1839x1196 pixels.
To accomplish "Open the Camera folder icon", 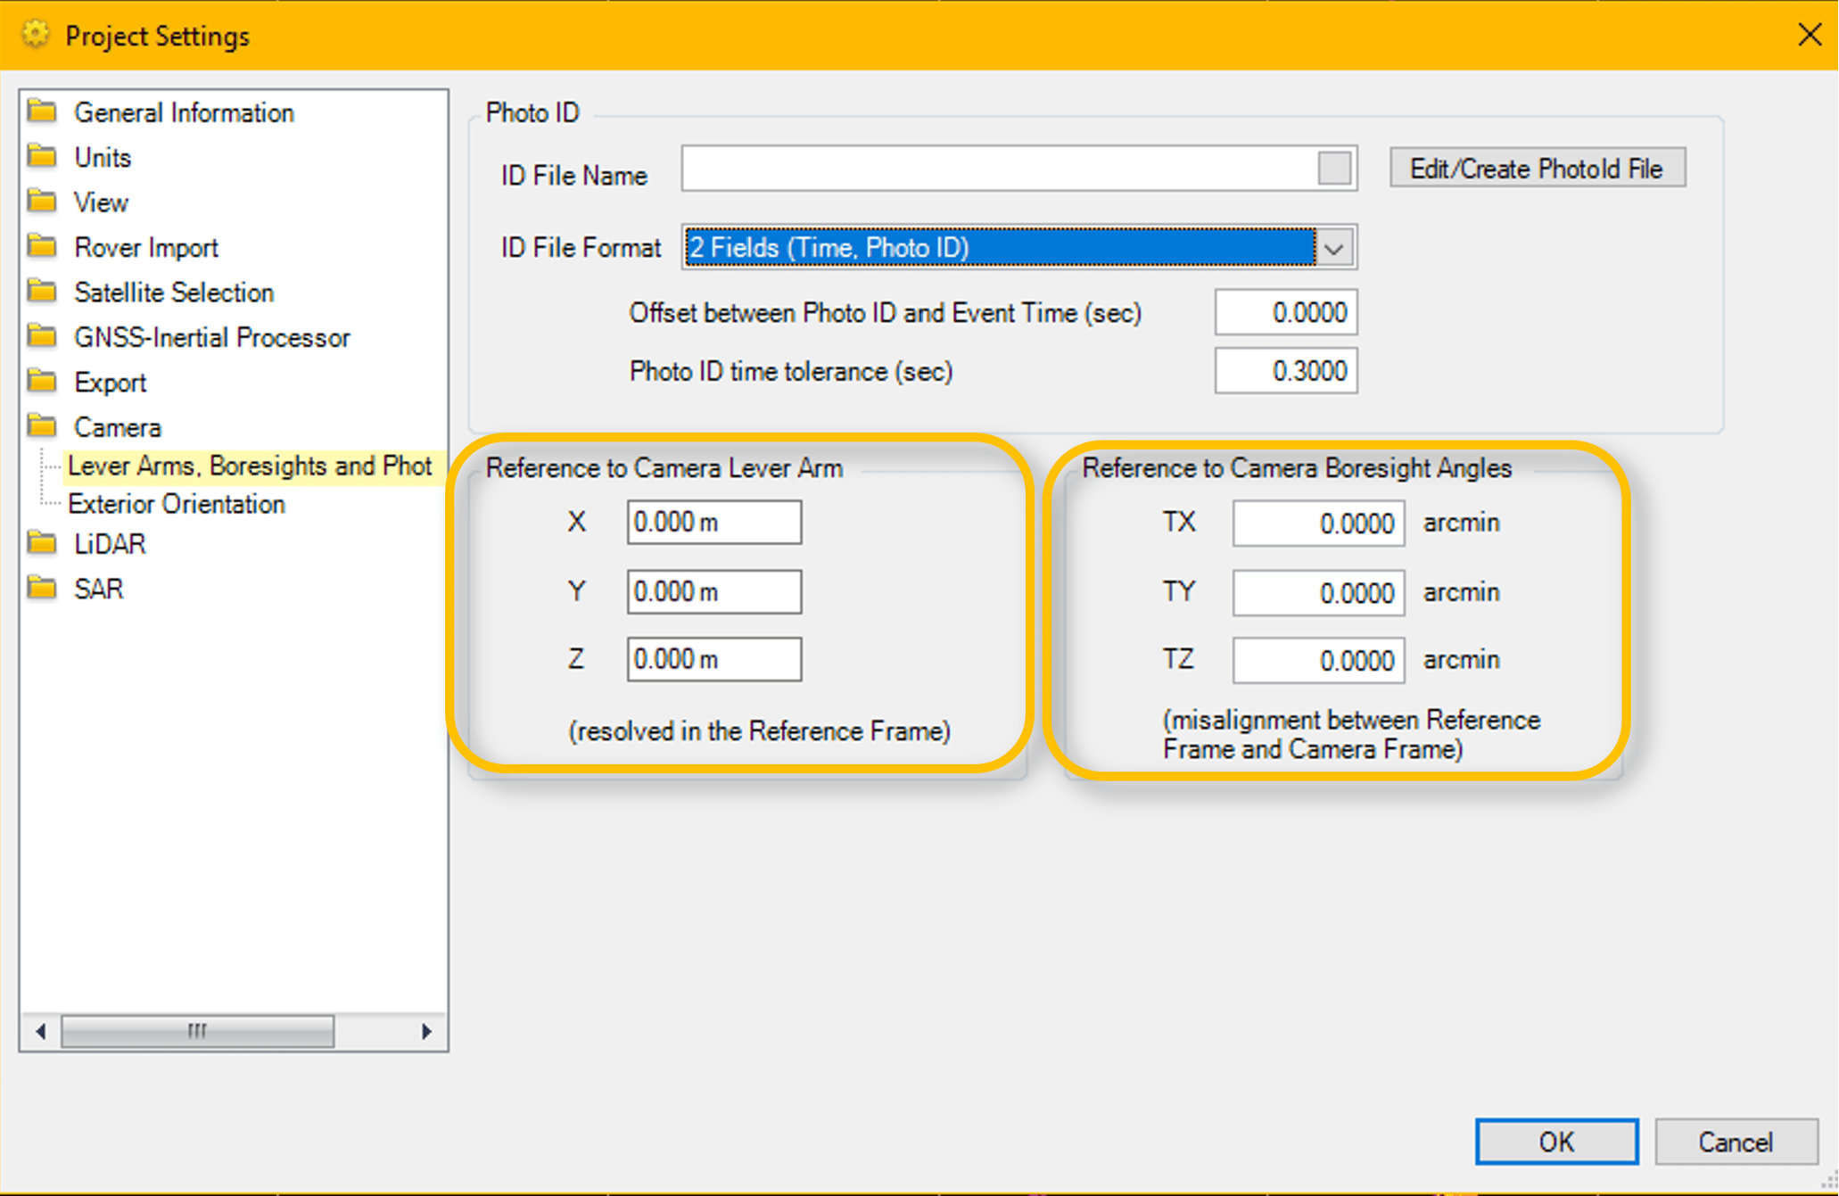I will coord(42,426).
